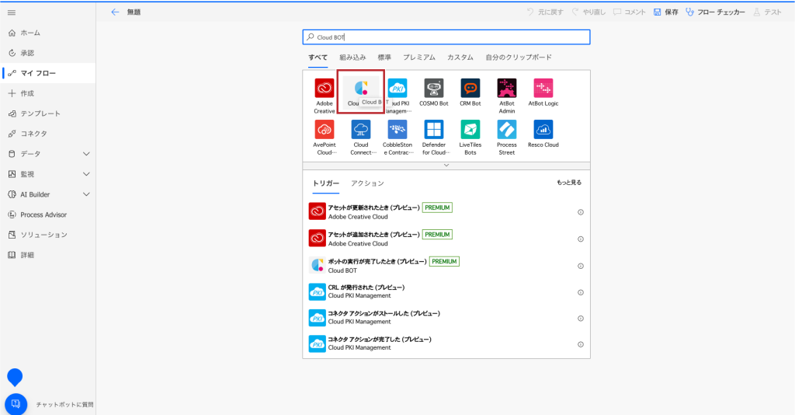
Task: Select アセットが追加されたとき Adobe trigger
Action: click(446, 239)
